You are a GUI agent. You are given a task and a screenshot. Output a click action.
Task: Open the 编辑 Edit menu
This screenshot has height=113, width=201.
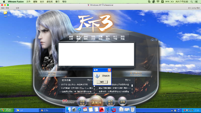coord(35,2)
